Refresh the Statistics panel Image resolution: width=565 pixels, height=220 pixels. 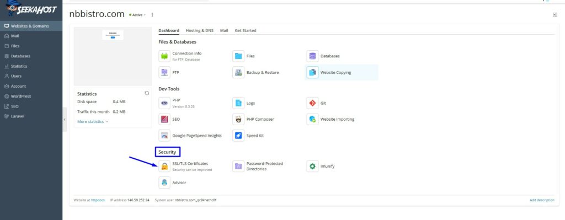click(x=147, y=93)
